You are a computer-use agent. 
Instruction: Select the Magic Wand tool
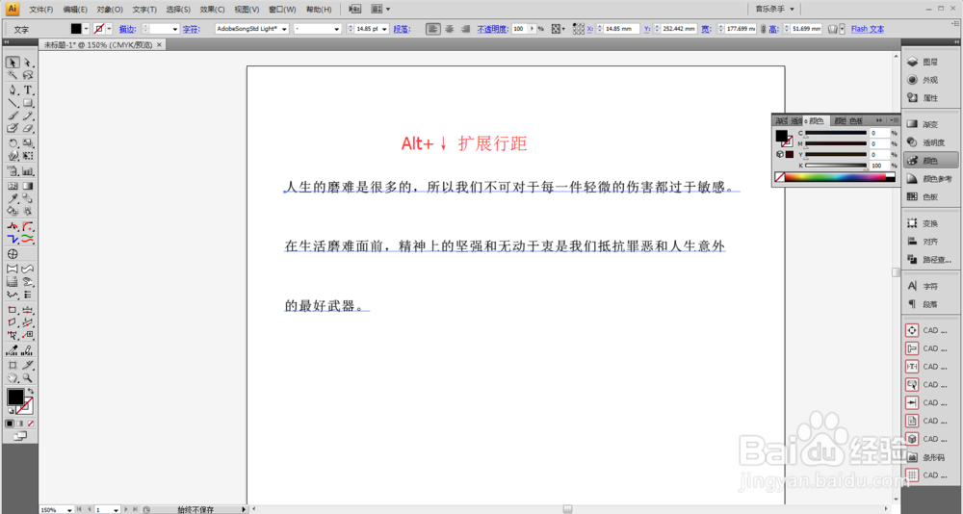click(13, 75)
